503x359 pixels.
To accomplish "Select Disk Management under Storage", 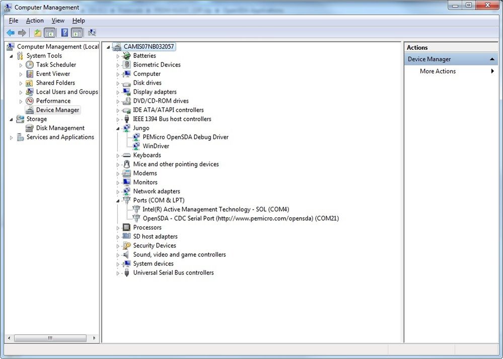I will pyautogui.click(x=60, y=128).
